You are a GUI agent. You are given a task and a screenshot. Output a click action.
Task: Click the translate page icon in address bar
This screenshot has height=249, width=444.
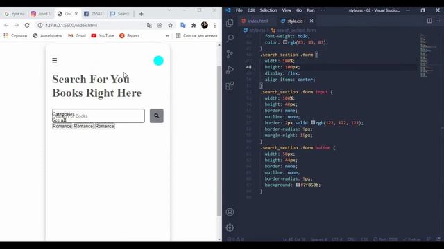click(149, 25)
